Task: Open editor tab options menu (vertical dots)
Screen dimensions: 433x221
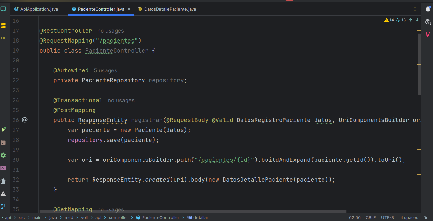Action: pyautogui.click(x=415, y=9)
